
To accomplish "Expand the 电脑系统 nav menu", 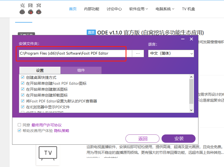I will coord(165,9).
